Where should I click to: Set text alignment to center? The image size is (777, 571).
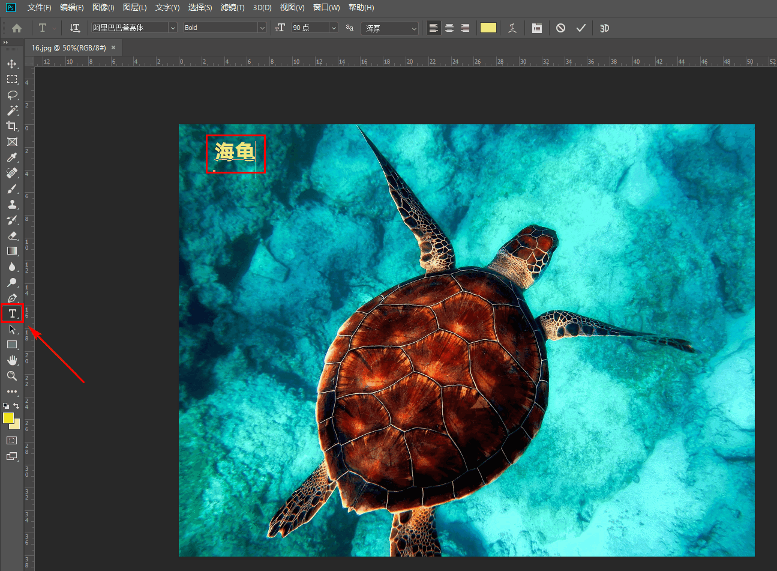click(449, 28)
